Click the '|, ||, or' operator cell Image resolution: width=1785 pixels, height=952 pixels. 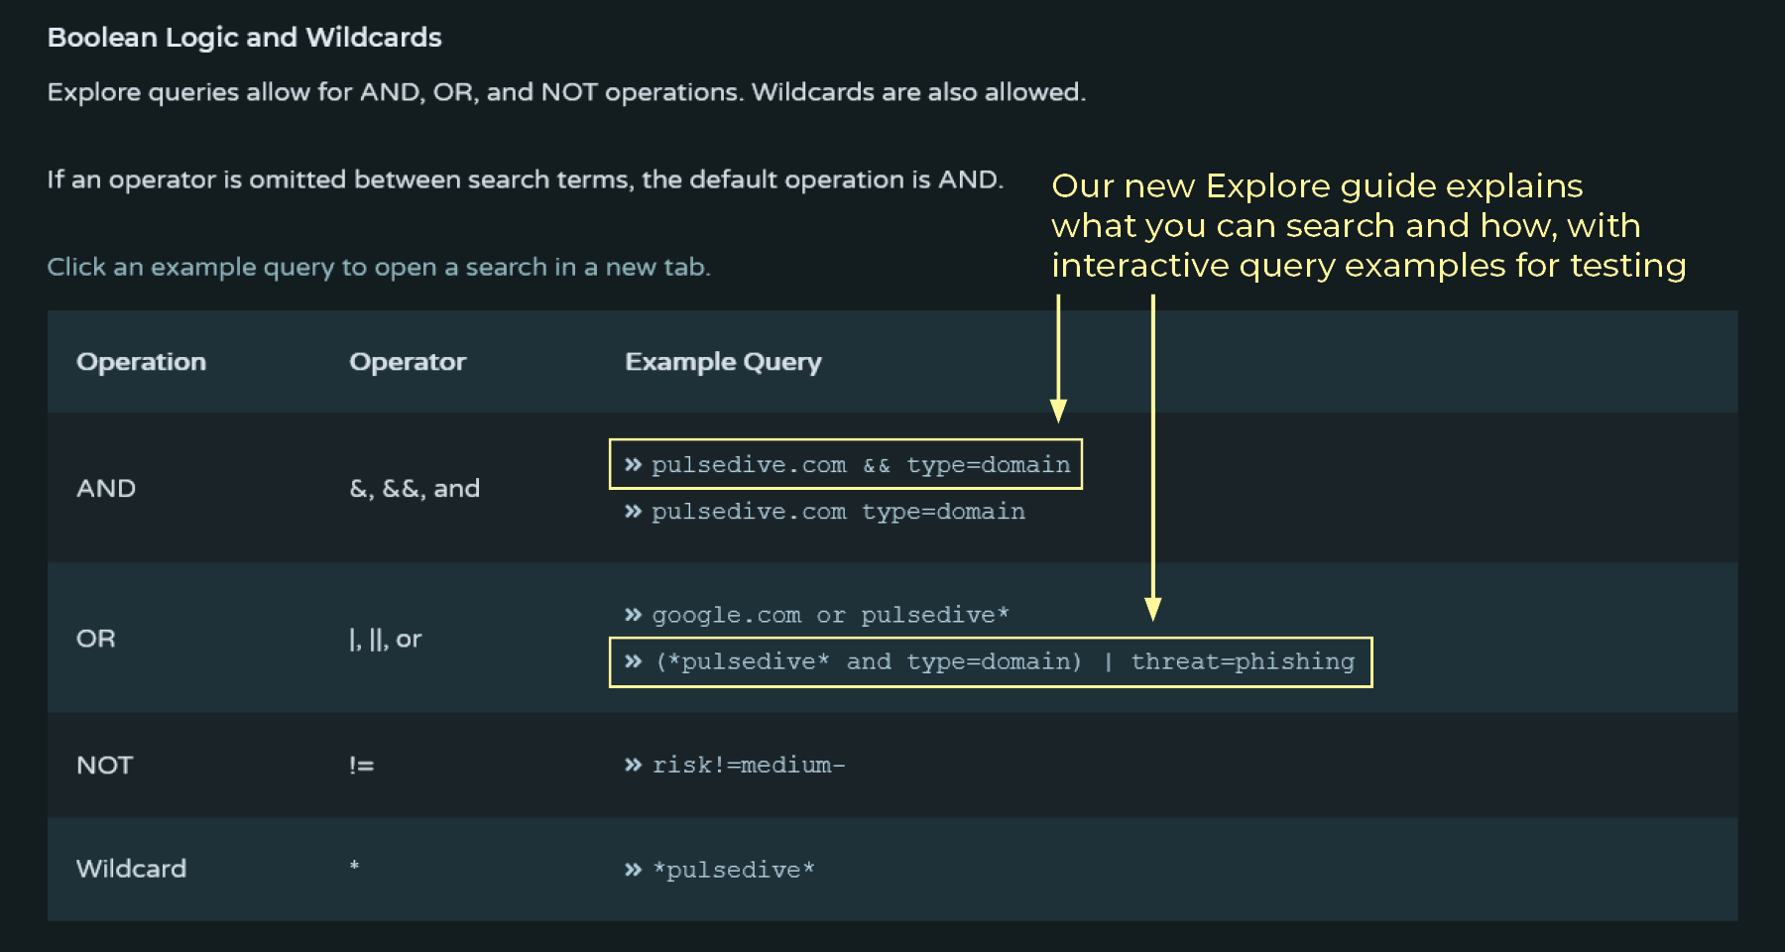[386, 639]
